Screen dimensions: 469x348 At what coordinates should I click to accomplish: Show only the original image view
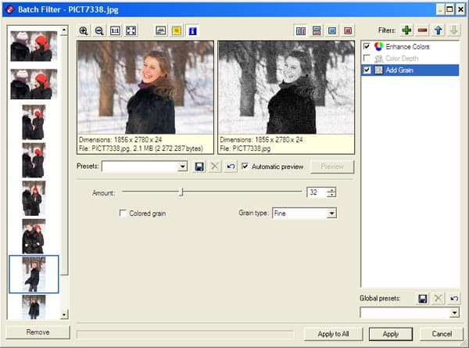(x=332, y=30)
